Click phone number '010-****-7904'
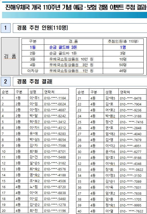Image resolution: width=147 pixels, height=214 pixels. tap(131, 104)
